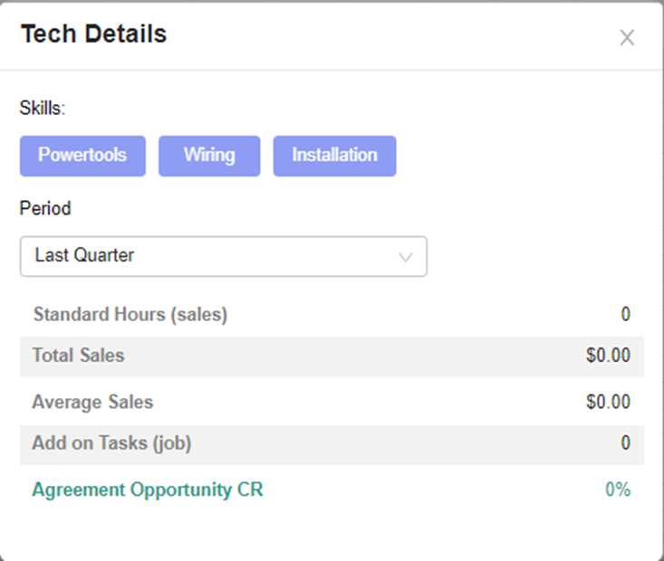Click the Last Quarter selected value text
The image size is (664, 561).
tap(84, 256)
